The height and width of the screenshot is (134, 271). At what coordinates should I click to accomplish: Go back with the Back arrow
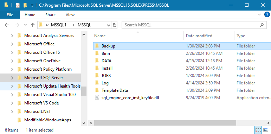coord(7,25)
